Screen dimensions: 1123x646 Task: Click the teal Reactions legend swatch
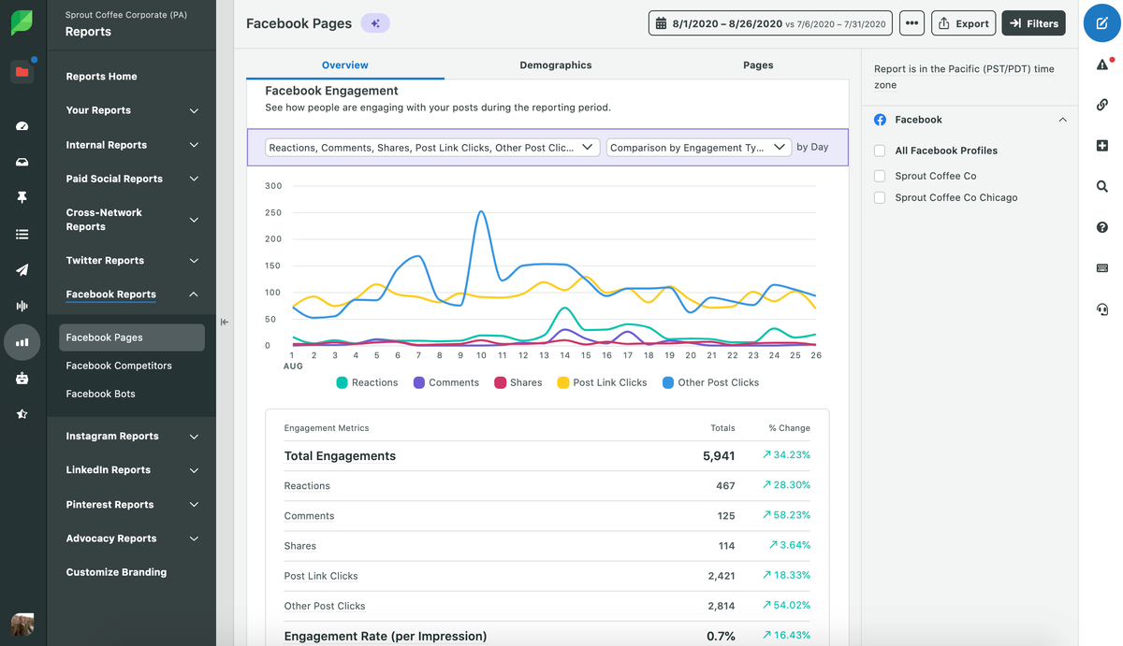tap(343, 382)
